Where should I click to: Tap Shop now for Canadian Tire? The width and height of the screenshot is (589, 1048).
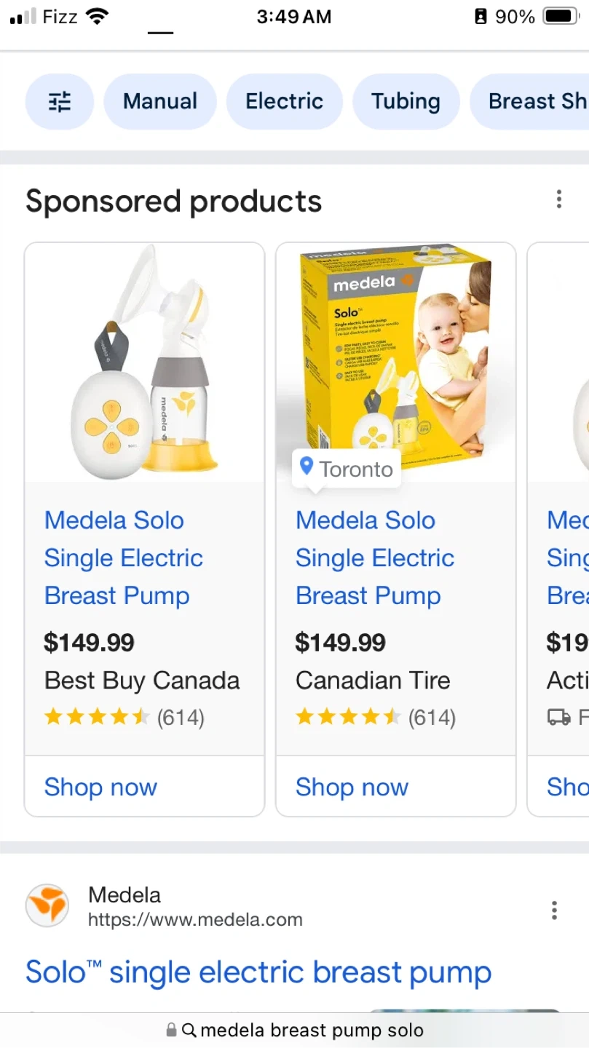pos(352,787)
